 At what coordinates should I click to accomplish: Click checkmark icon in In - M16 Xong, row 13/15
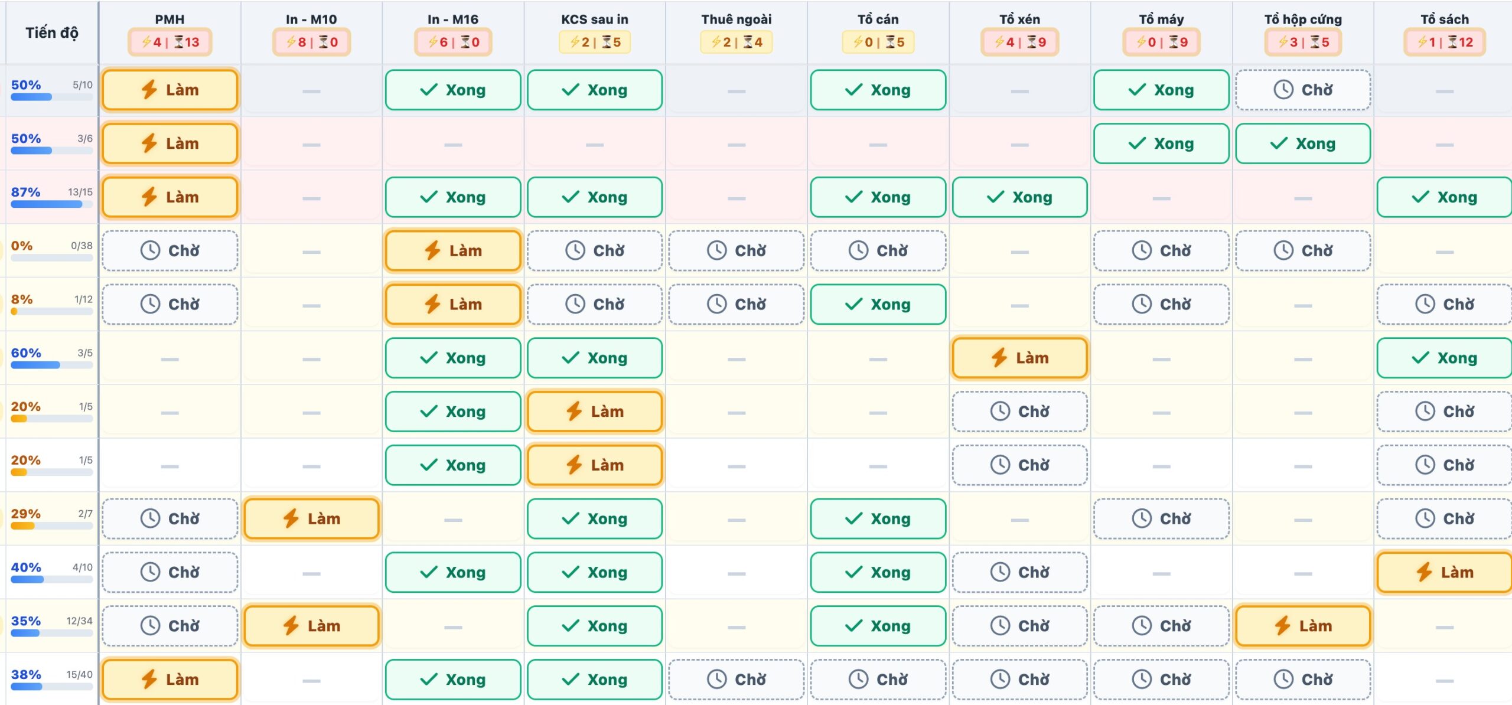[429, 197]
